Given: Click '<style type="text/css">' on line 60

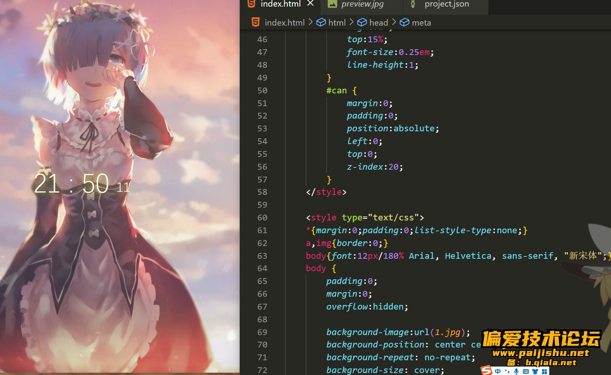Looking at the screenshot, I should [x=365, y=217].
